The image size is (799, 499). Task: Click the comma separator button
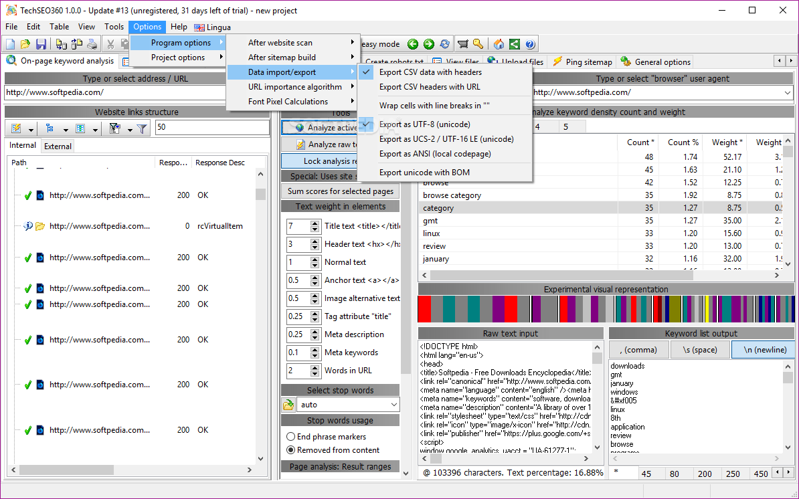[x=638, y=350]
